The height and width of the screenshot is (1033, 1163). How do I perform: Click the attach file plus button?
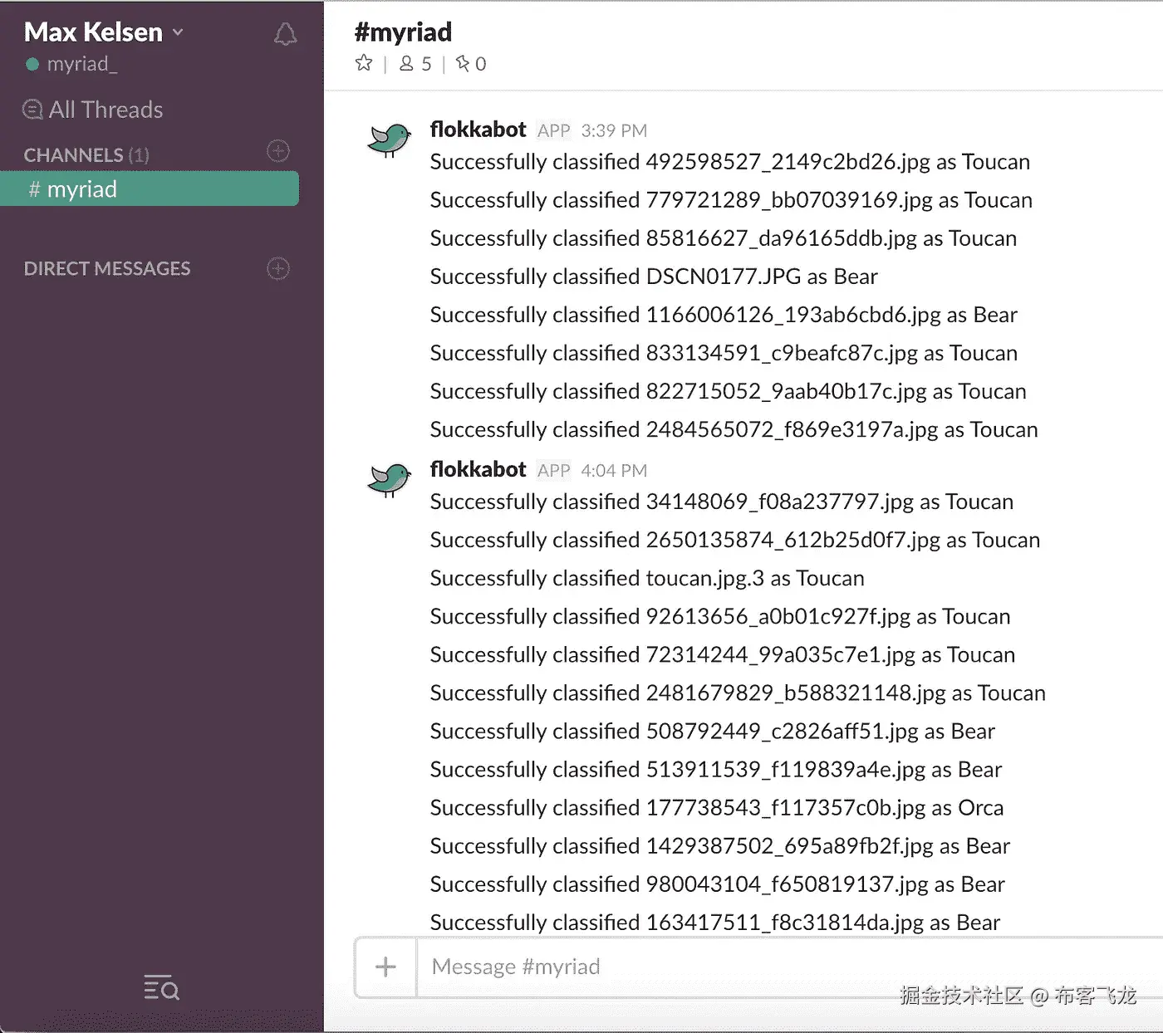(385, 967)
